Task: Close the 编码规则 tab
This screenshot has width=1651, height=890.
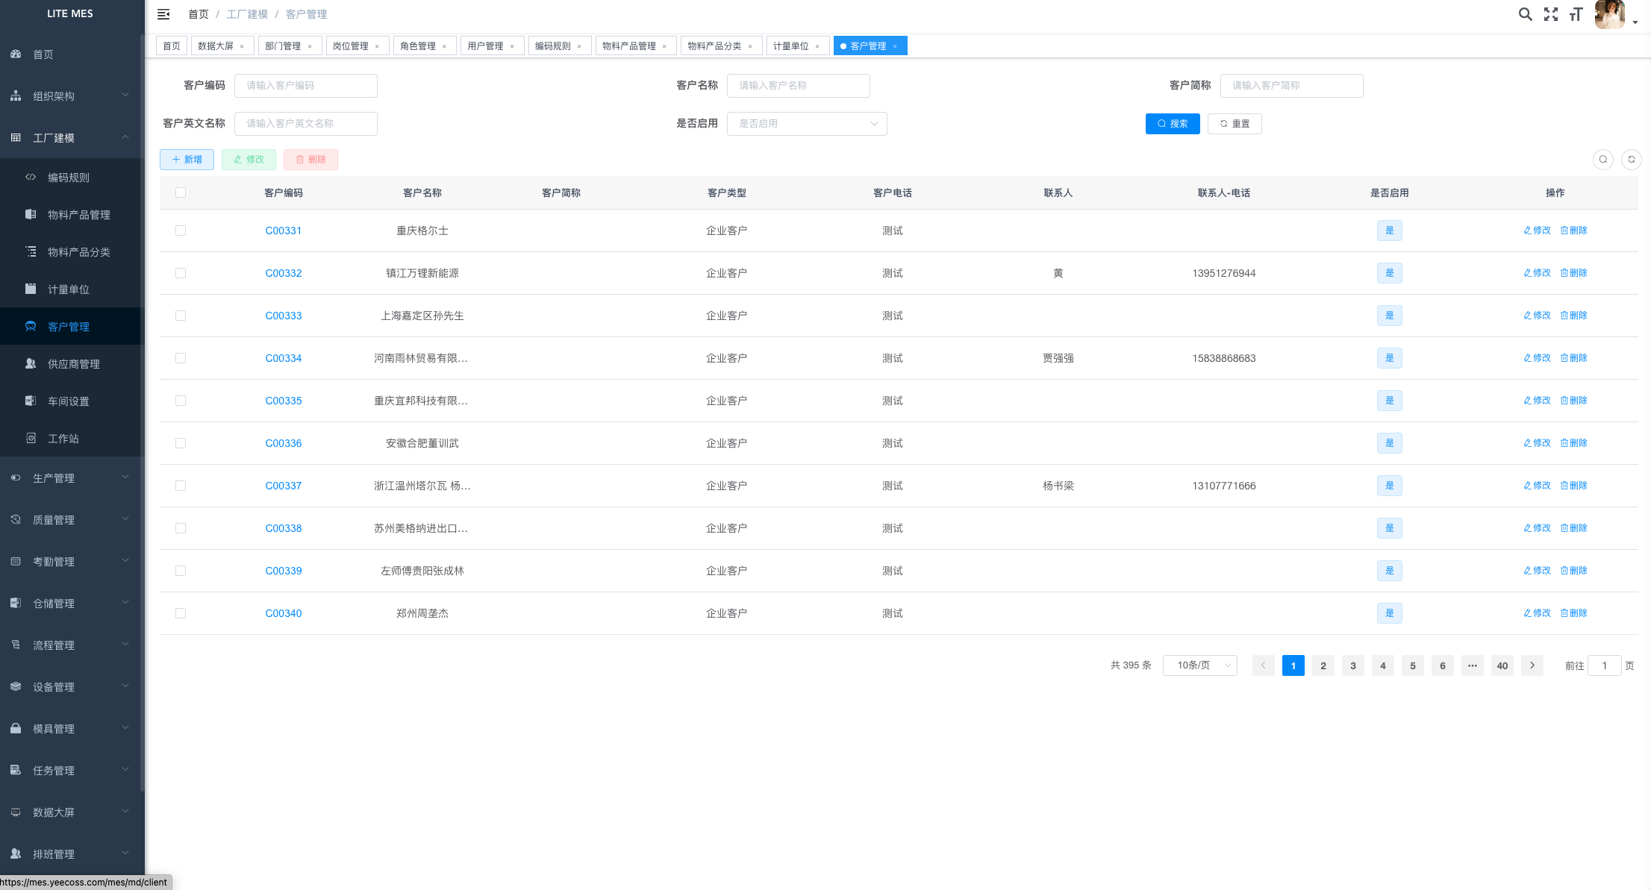Action: pyautogui.click(x=579, y=46)
